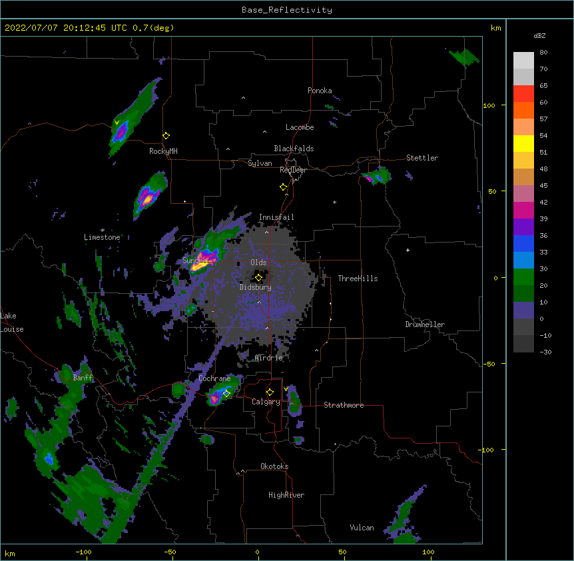Click the yellow v marker east of Calgary
Viewport: 574px width, 561px height.
pyautogui.click(x=286, y=388)
